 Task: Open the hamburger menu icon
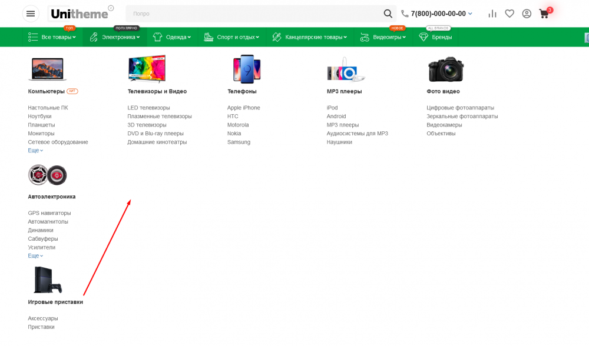(x=31, y=14)
